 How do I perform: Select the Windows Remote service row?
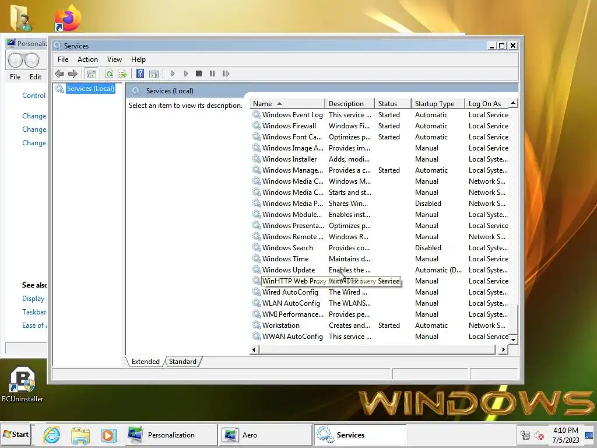[380, 237]
